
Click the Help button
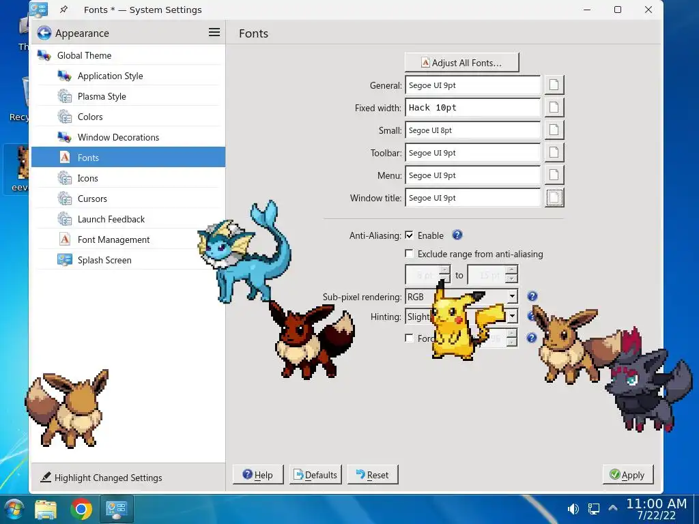pyautogui.click(x=258, y=475)
